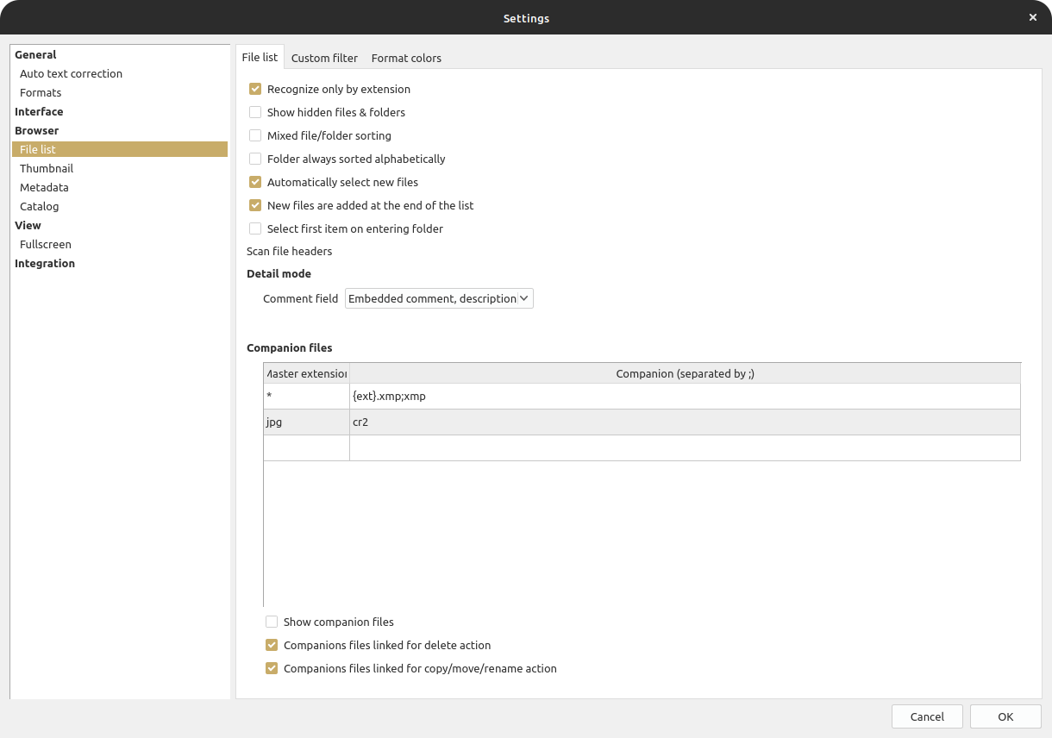1052x738 pixels.
Task: Switch to the Custom filter tab
Action: pyautogui.click(x=324, y=58)
